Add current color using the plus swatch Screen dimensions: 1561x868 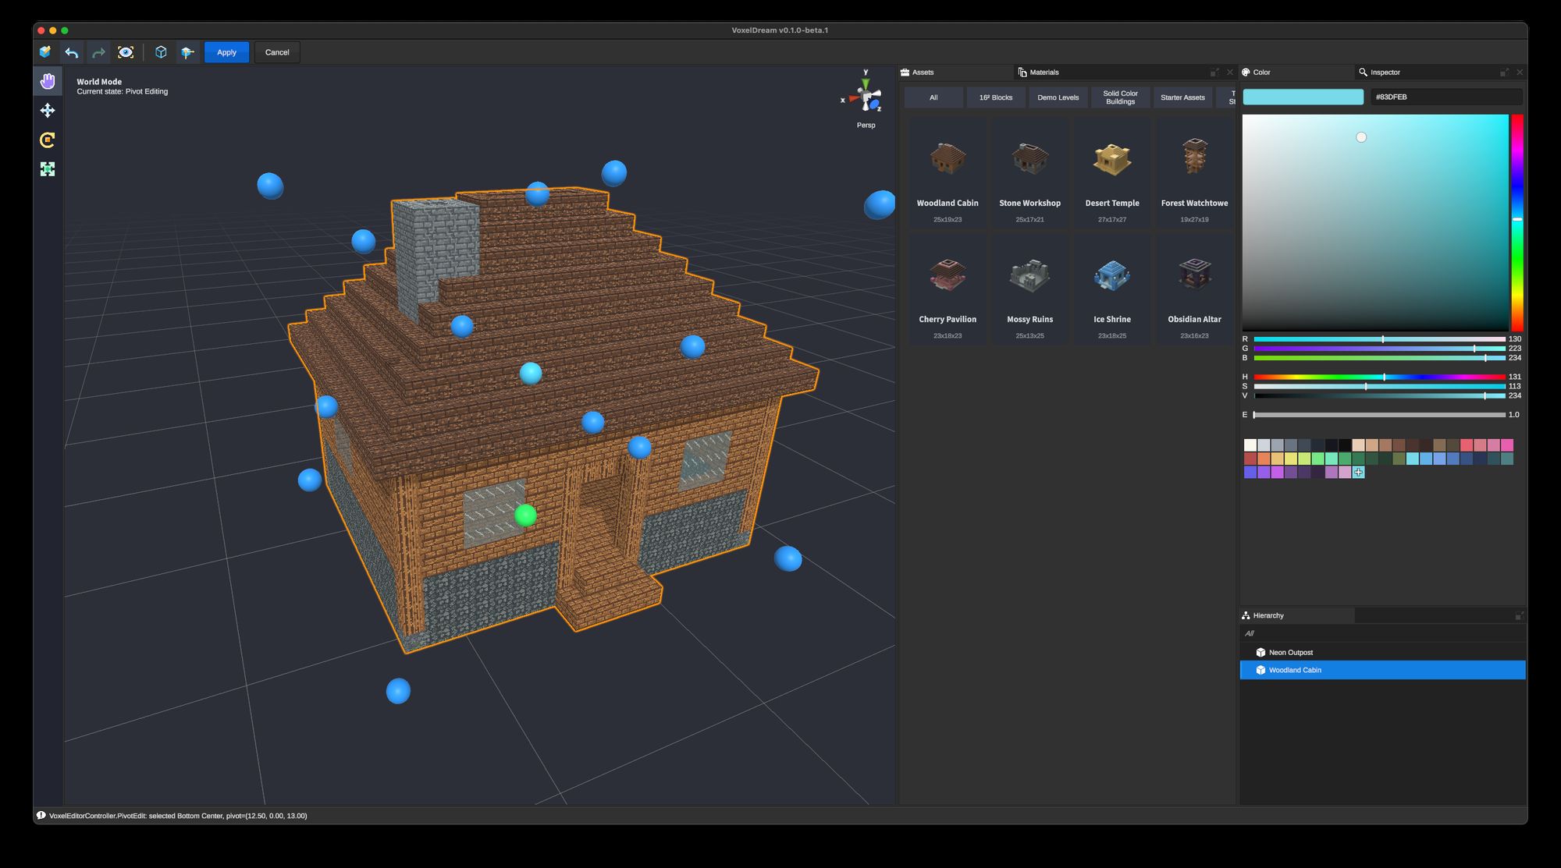[x=1359, y=473]
